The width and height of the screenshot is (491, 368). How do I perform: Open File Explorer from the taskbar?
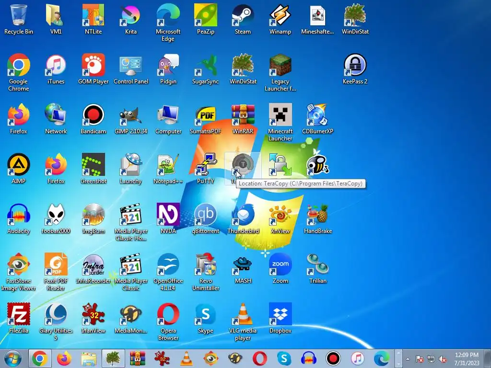[x=89, y=358]
